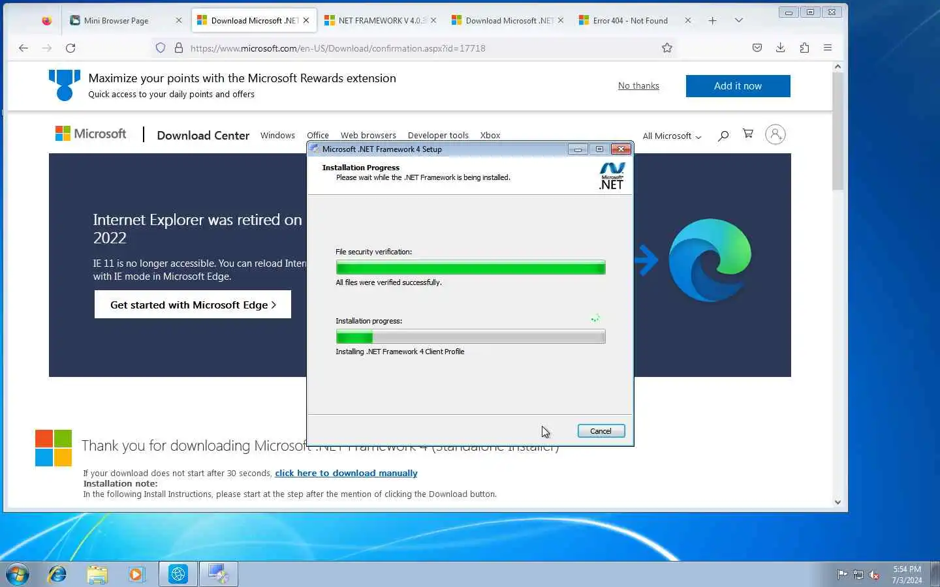Screen dimensions: 940x587
Task: Click the Installation progress bar
Action: point(470,337)
